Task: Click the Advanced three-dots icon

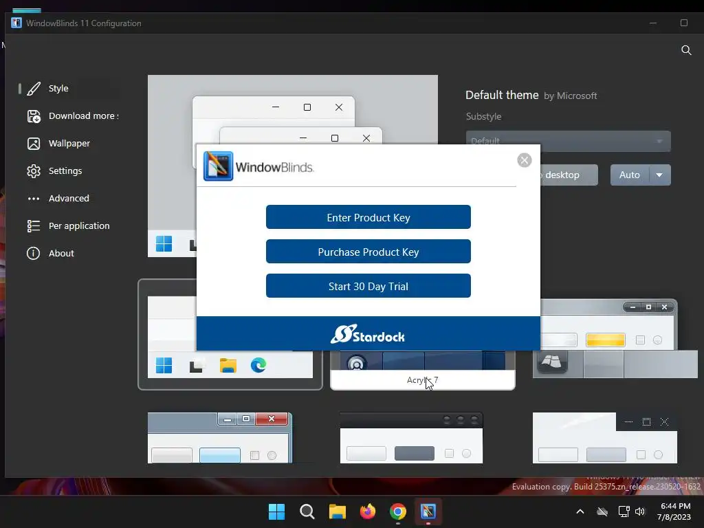Action: point(34,199)
